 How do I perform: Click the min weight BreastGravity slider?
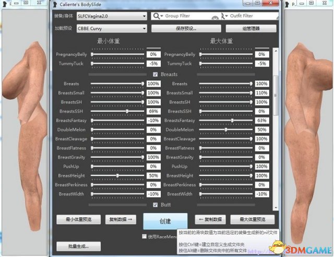pyautogui.click(x=117, y=157)
